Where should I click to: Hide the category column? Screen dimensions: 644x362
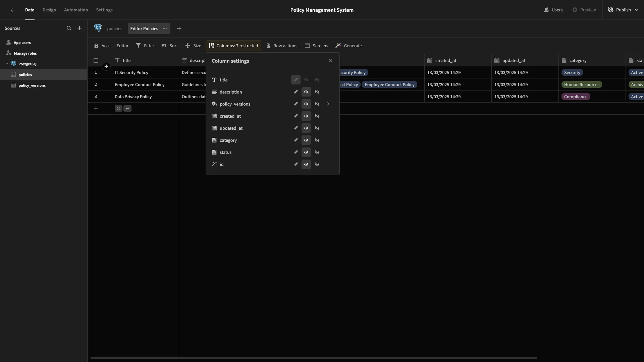317,140
